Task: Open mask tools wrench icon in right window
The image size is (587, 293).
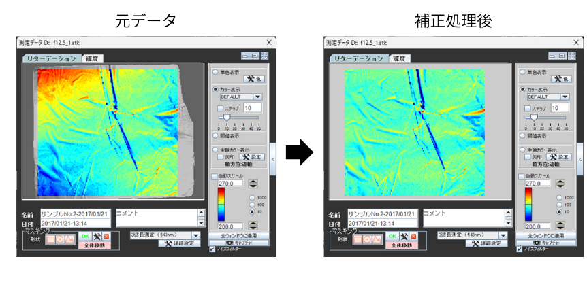Action: (404, 236)
